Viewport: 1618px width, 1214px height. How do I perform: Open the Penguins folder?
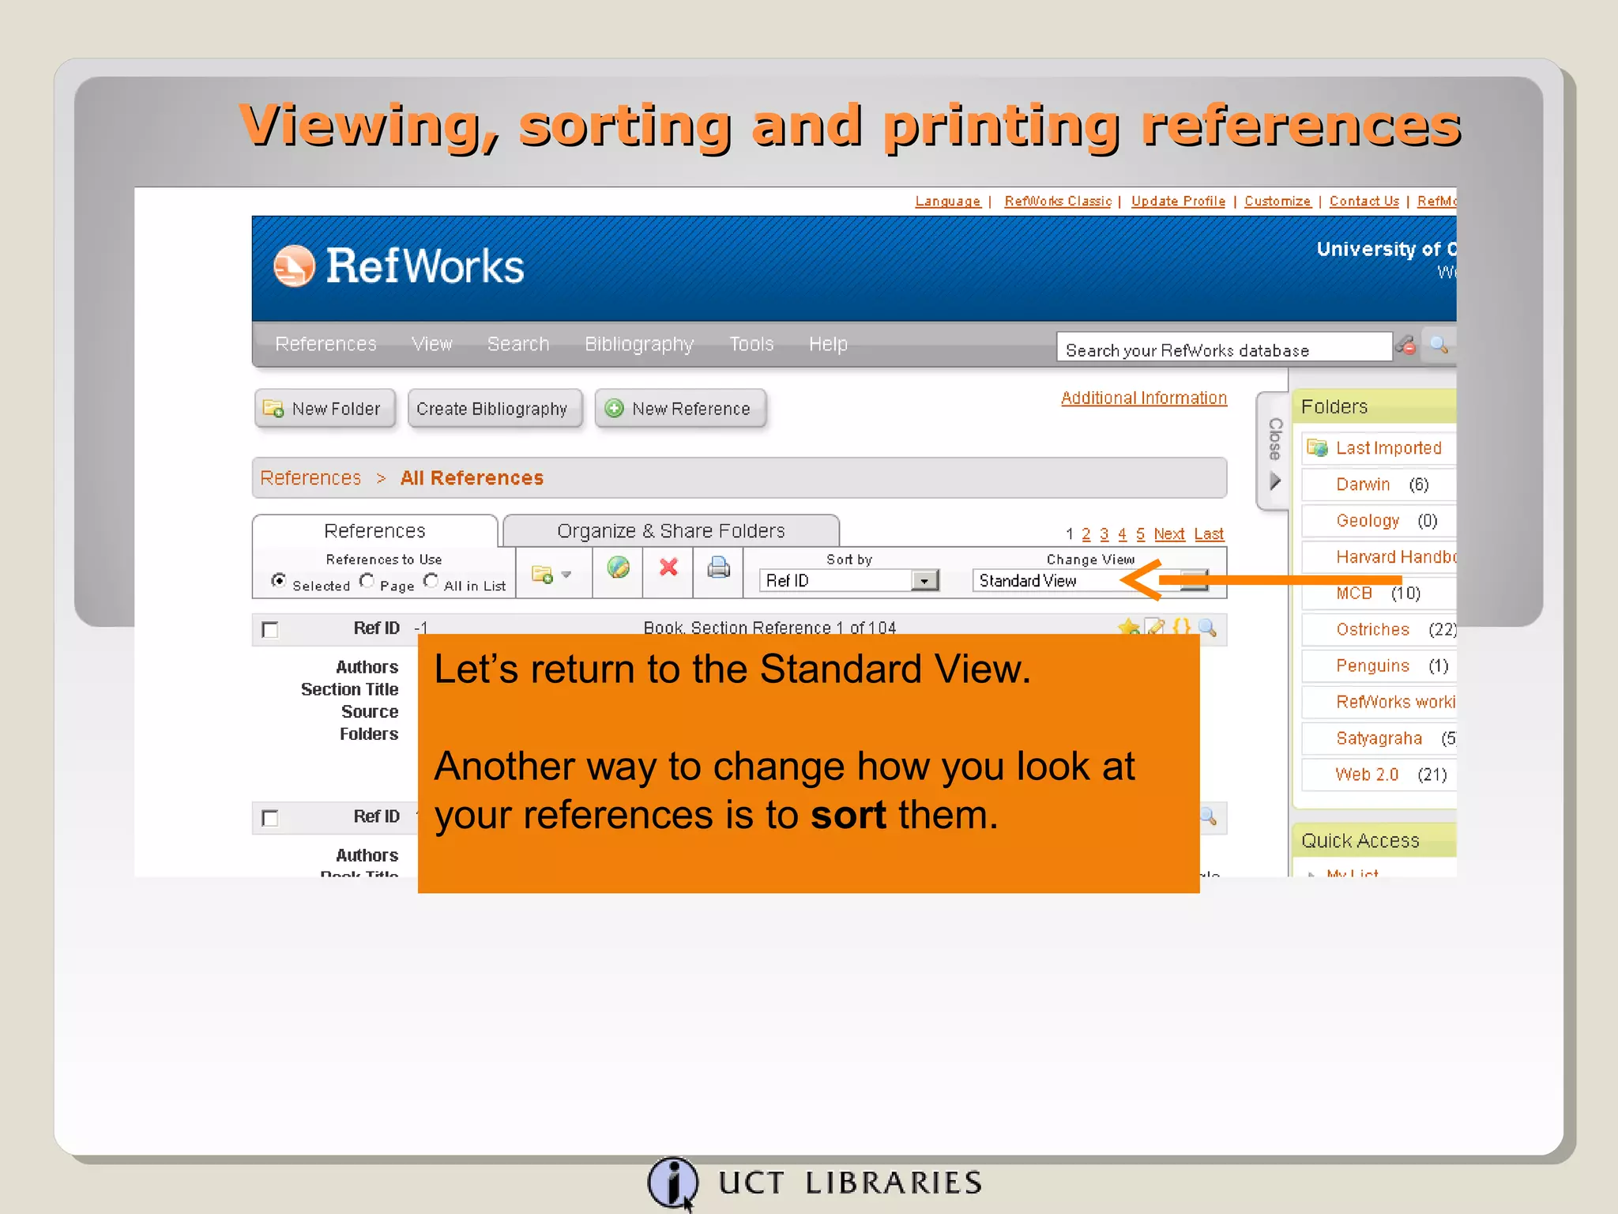point(1372,666)
